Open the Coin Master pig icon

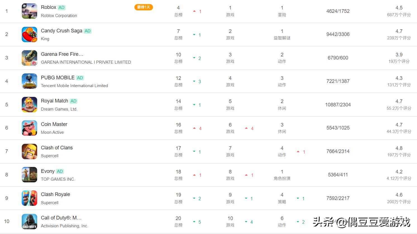[29, 128]
